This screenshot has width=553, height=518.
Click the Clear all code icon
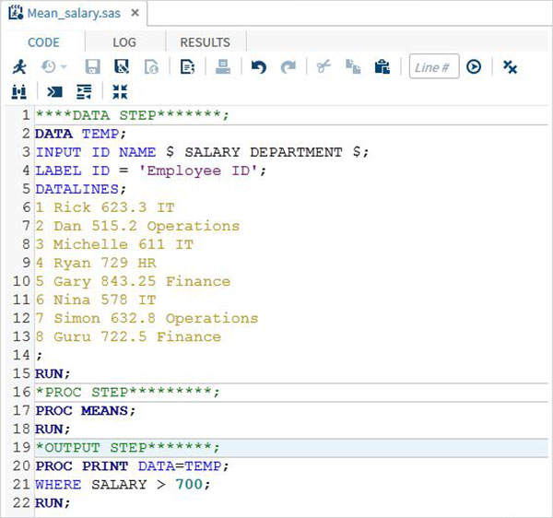coord(510,67)
